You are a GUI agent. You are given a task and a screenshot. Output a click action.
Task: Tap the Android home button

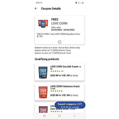click(59, 116)
